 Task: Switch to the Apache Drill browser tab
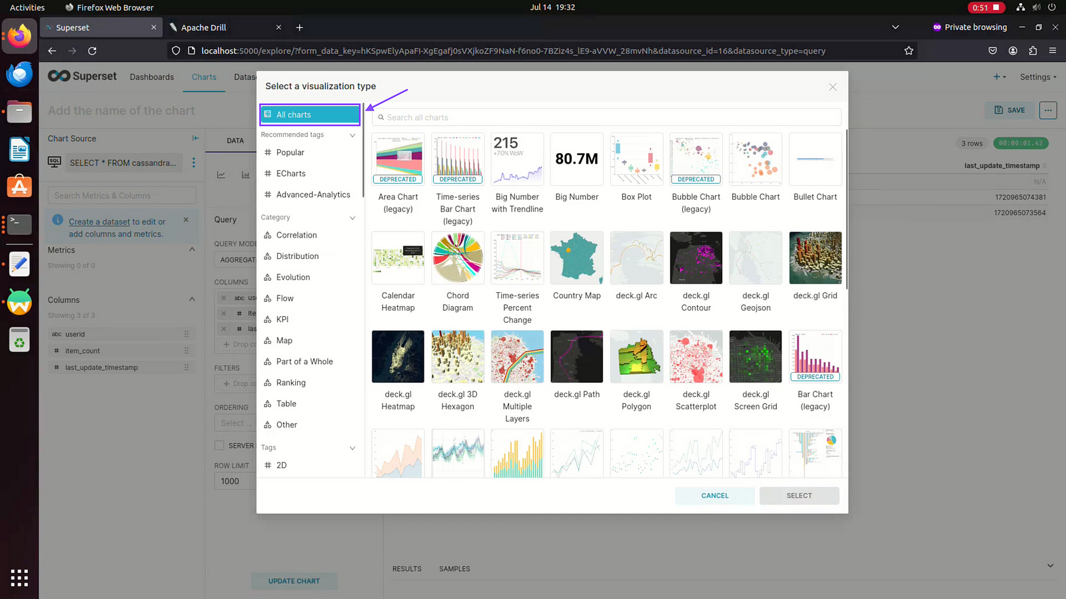coord(204,27)
